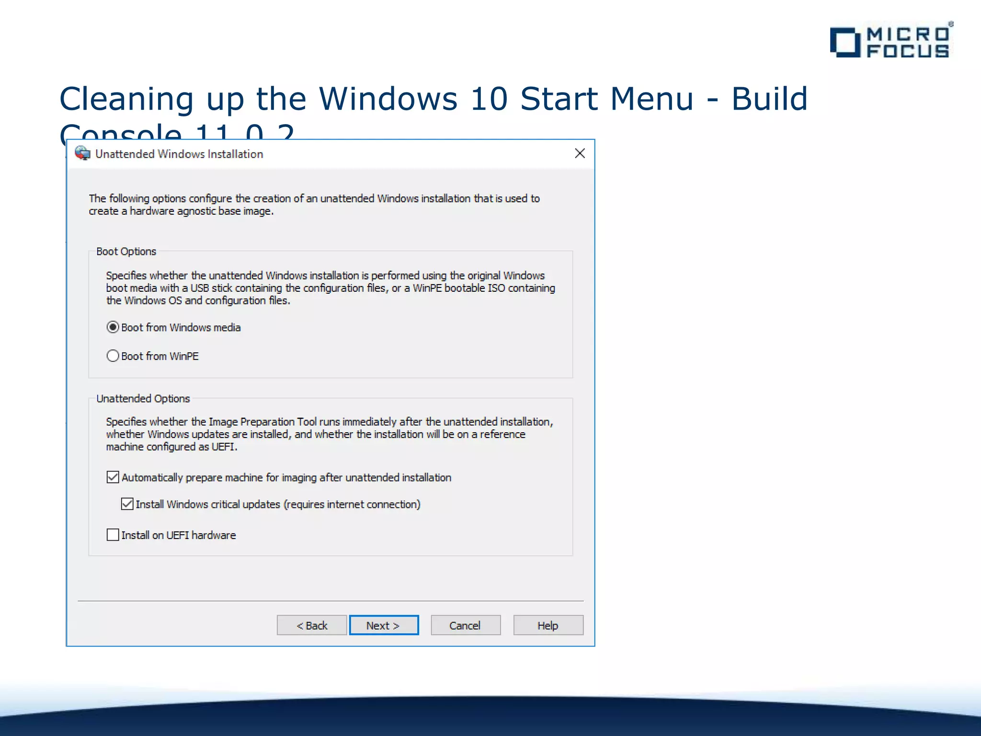Click the Micro Focus logo
Image resolution: width=981 pixels, height=736 pixels.
892,40
